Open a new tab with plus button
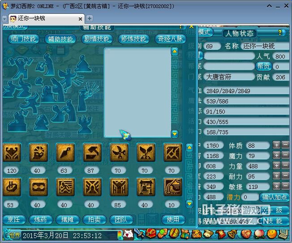 pos(90,19)
